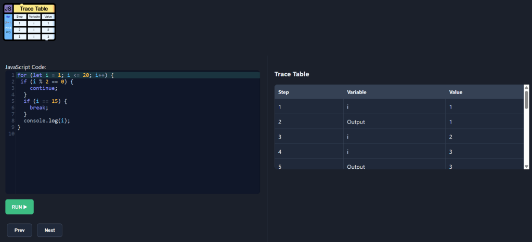Place cursor on the continue statement line

coord(138,88)
